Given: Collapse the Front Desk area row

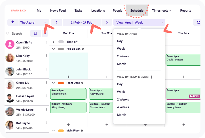Looking at the screenshot, I should pos(53,83).
